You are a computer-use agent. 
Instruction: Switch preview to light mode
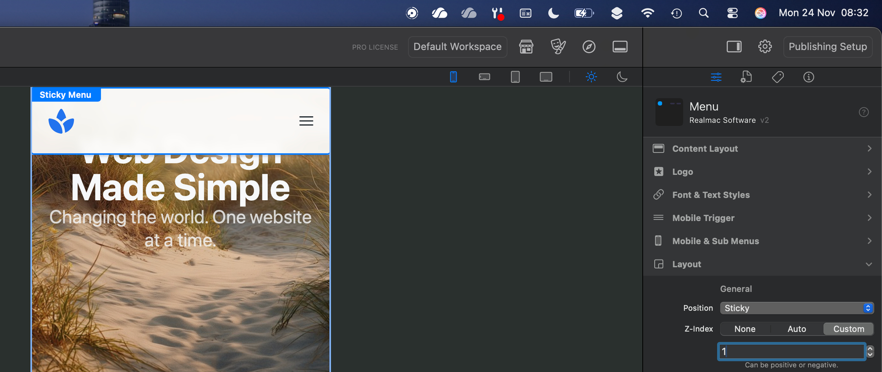591,77
